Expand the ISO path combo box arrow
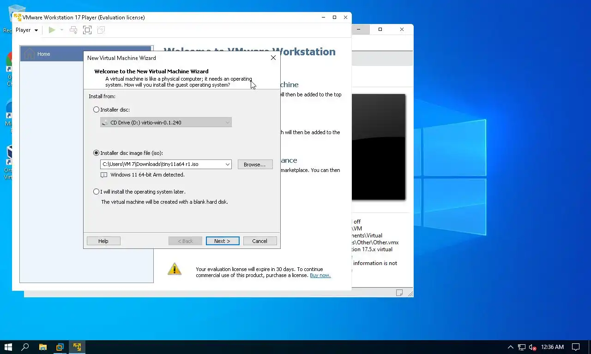The width and height of the screenshot is (591, 354). coord(228,164)
